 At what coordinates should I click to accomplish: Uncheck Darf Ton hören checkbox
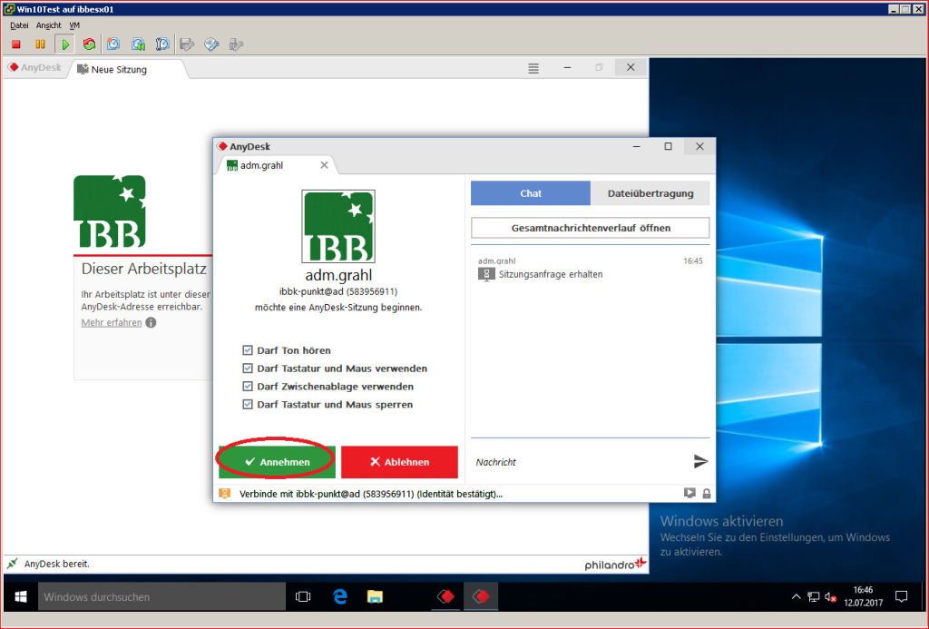(x=248, y=350)
